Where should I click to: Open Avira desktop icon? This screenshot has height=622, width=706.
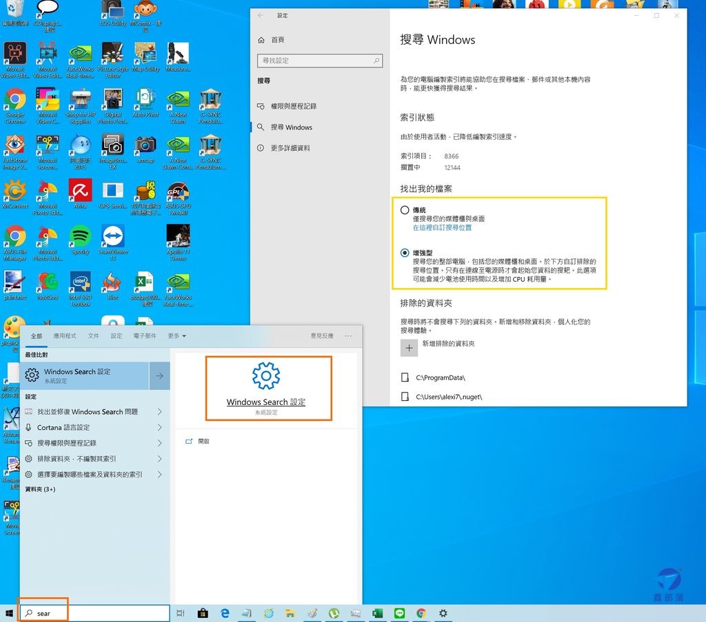80,194
